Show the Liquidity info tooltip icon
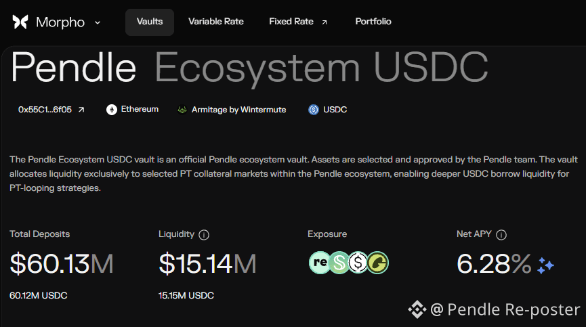The height and width of the screenshot is (327, 586). pos(204,235)
